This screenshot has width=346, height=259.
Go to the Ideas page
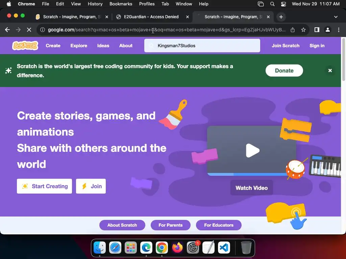(103, 46)
